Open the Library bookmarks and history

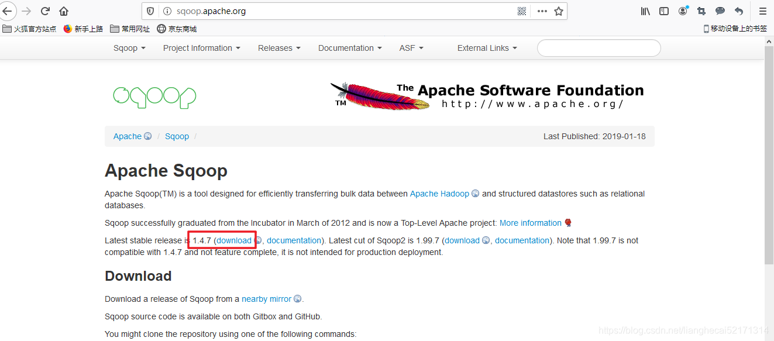(x=645, y=11)
